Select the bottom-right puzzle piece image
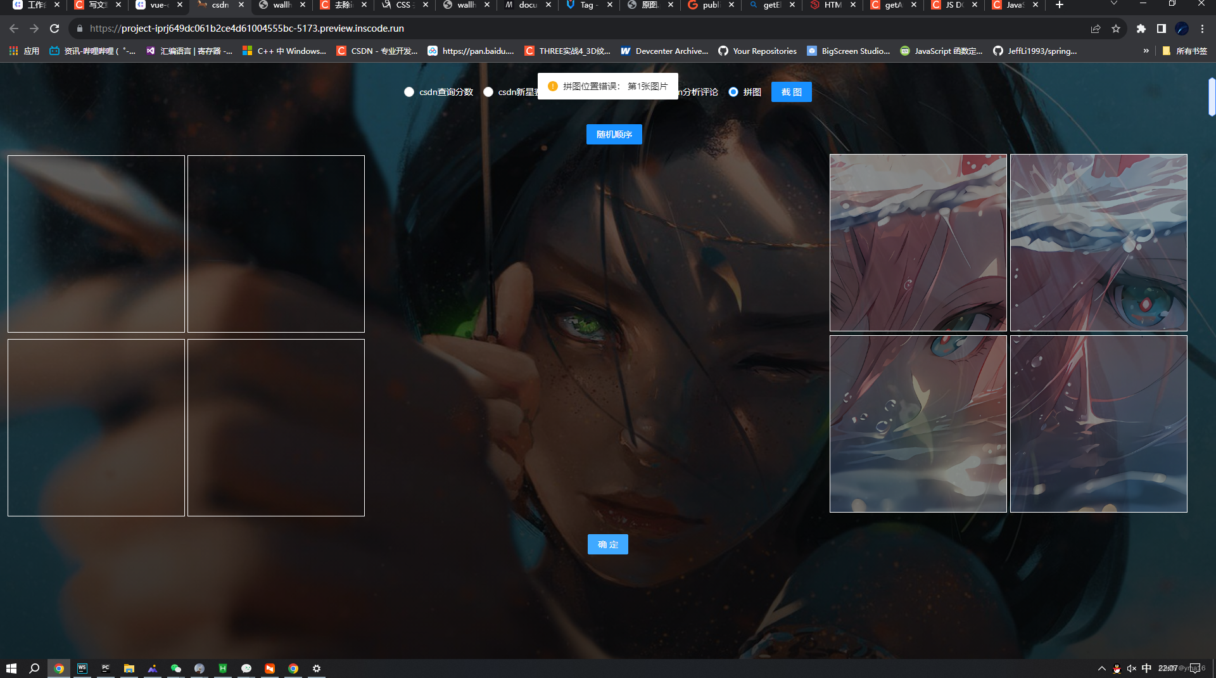The image size is (1216, 678). tap(1099, 424)
